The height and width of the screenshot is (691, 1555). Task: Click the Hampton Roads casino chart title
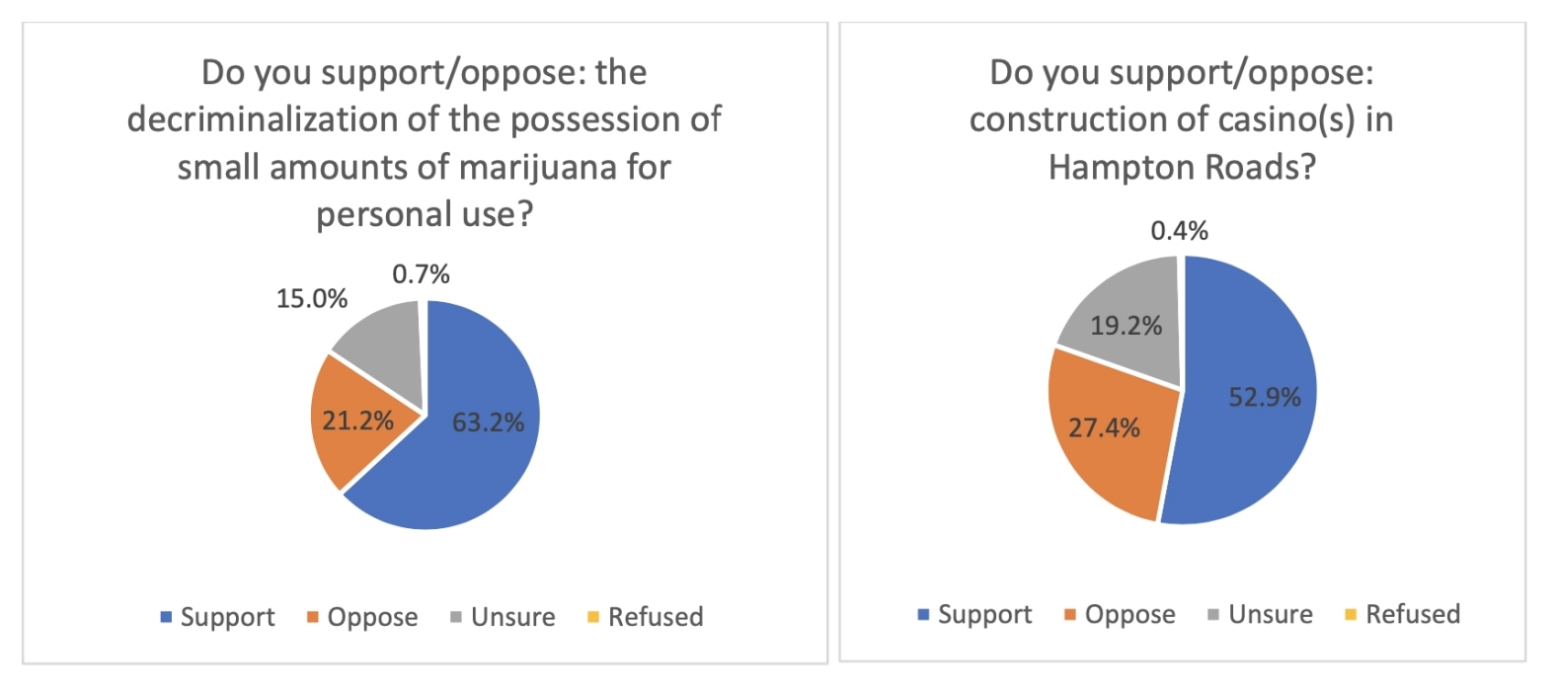coord(1182,119)
